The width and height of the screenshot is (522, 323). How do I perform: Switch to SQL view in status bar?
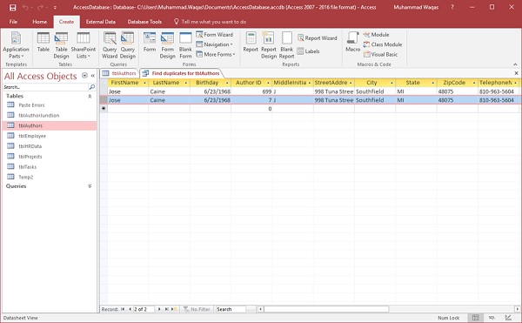coord(492,318)
